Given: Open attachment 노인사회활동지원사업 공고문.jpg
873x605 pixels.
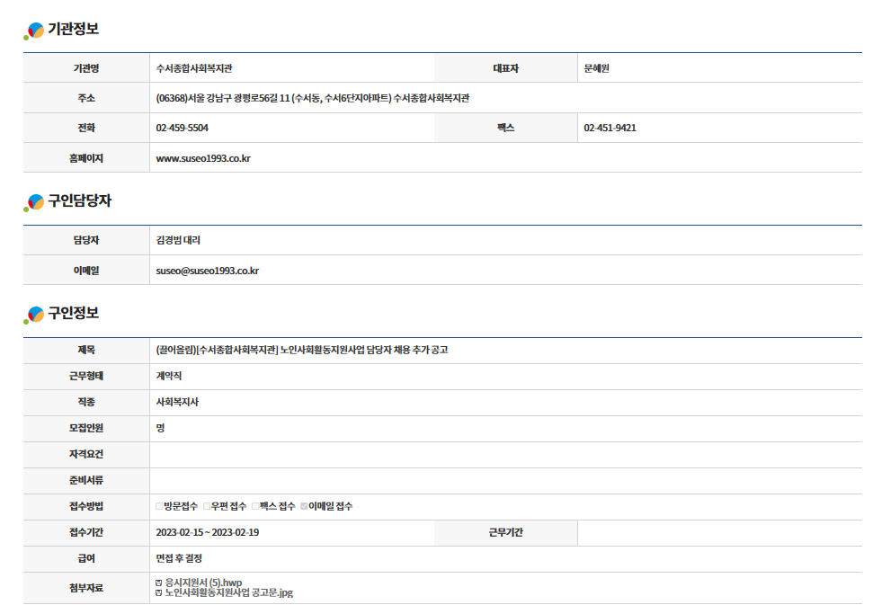Looking at the screenshot, I should point(229,592).
